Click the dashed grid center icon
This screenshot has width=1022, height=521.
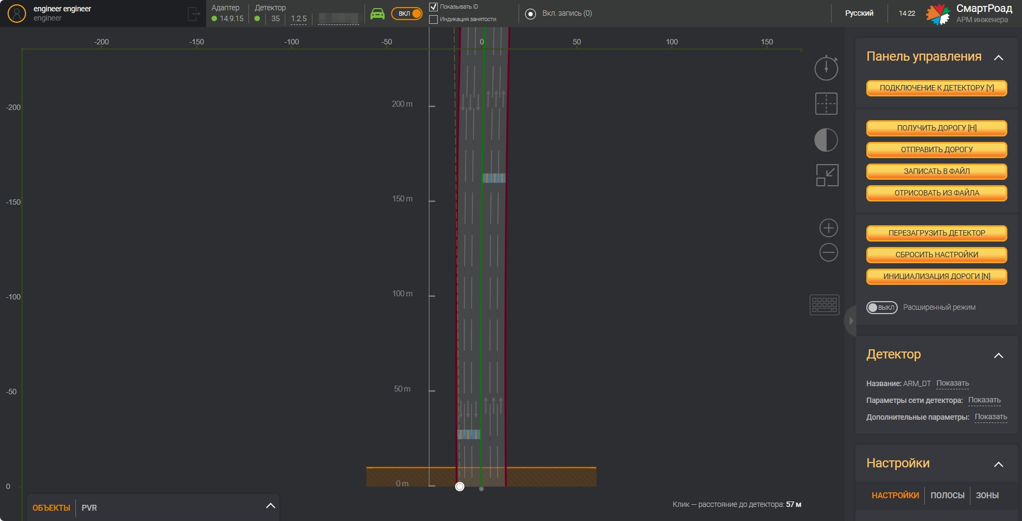tap(826, 103)
